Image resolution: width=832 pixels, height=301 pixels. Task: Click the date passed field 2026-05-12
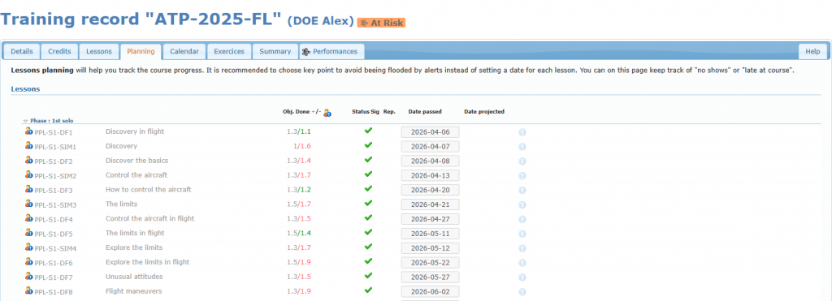(430, 248)
